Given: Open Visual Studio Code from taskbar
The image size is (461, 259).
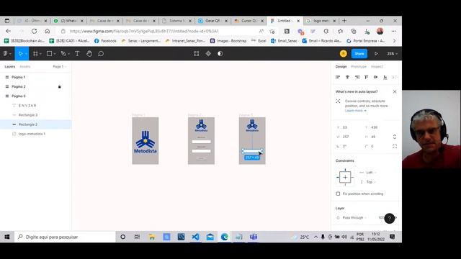Looking at the screenshot, I should coord(195,237).
